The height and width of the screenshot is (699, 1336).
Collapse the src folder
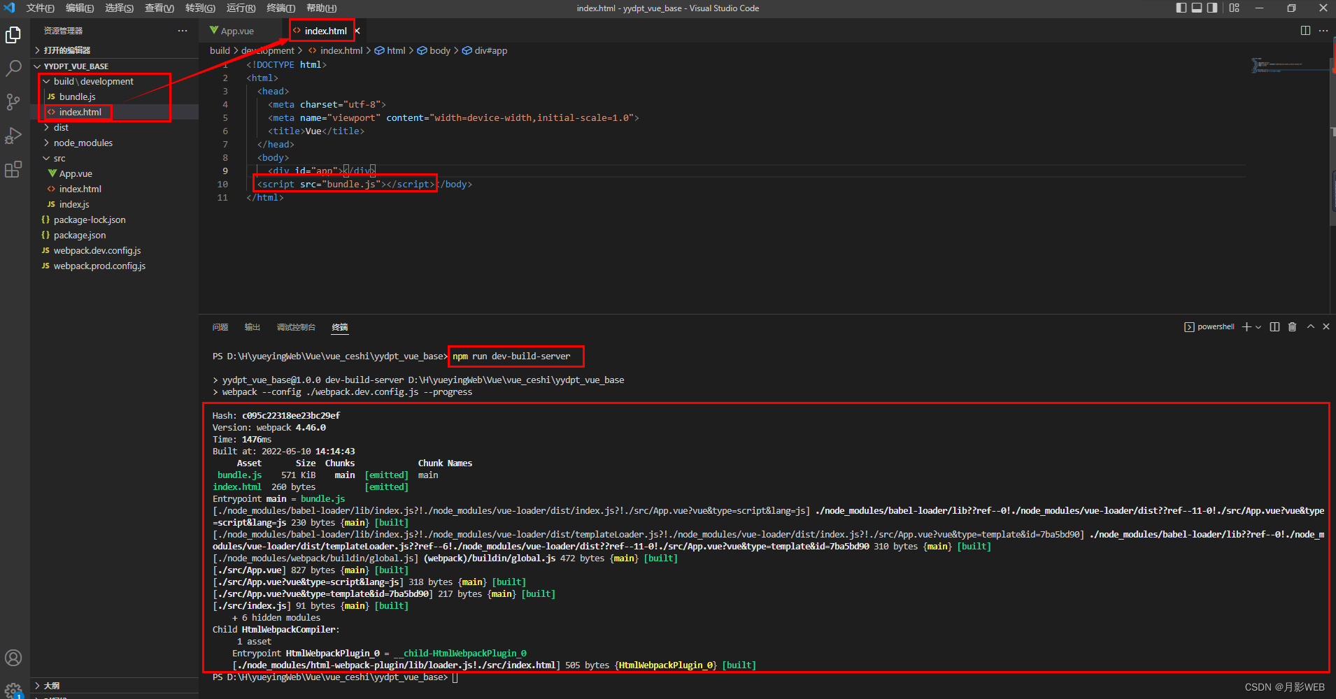(115, 158)
